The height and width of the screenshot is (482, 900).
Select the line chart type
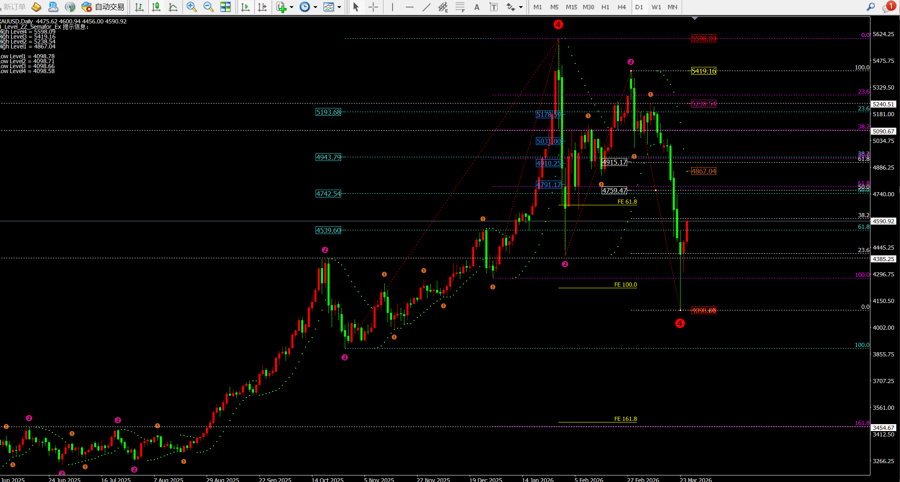(x=173, y=7)
